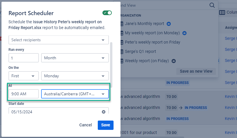Select Serge's Q1 report view
The height and width of the screenshot is (138, 237).
[140, 51]
